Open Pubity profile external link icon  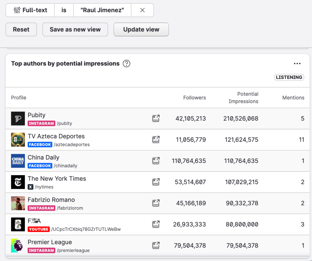point(156,118)
